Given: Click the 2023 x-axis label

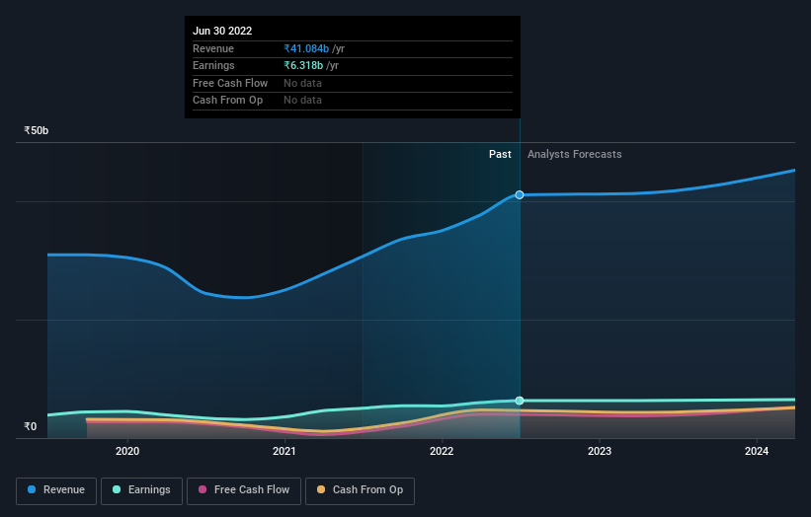Looking at the screenshot, I should pos(600,451).
